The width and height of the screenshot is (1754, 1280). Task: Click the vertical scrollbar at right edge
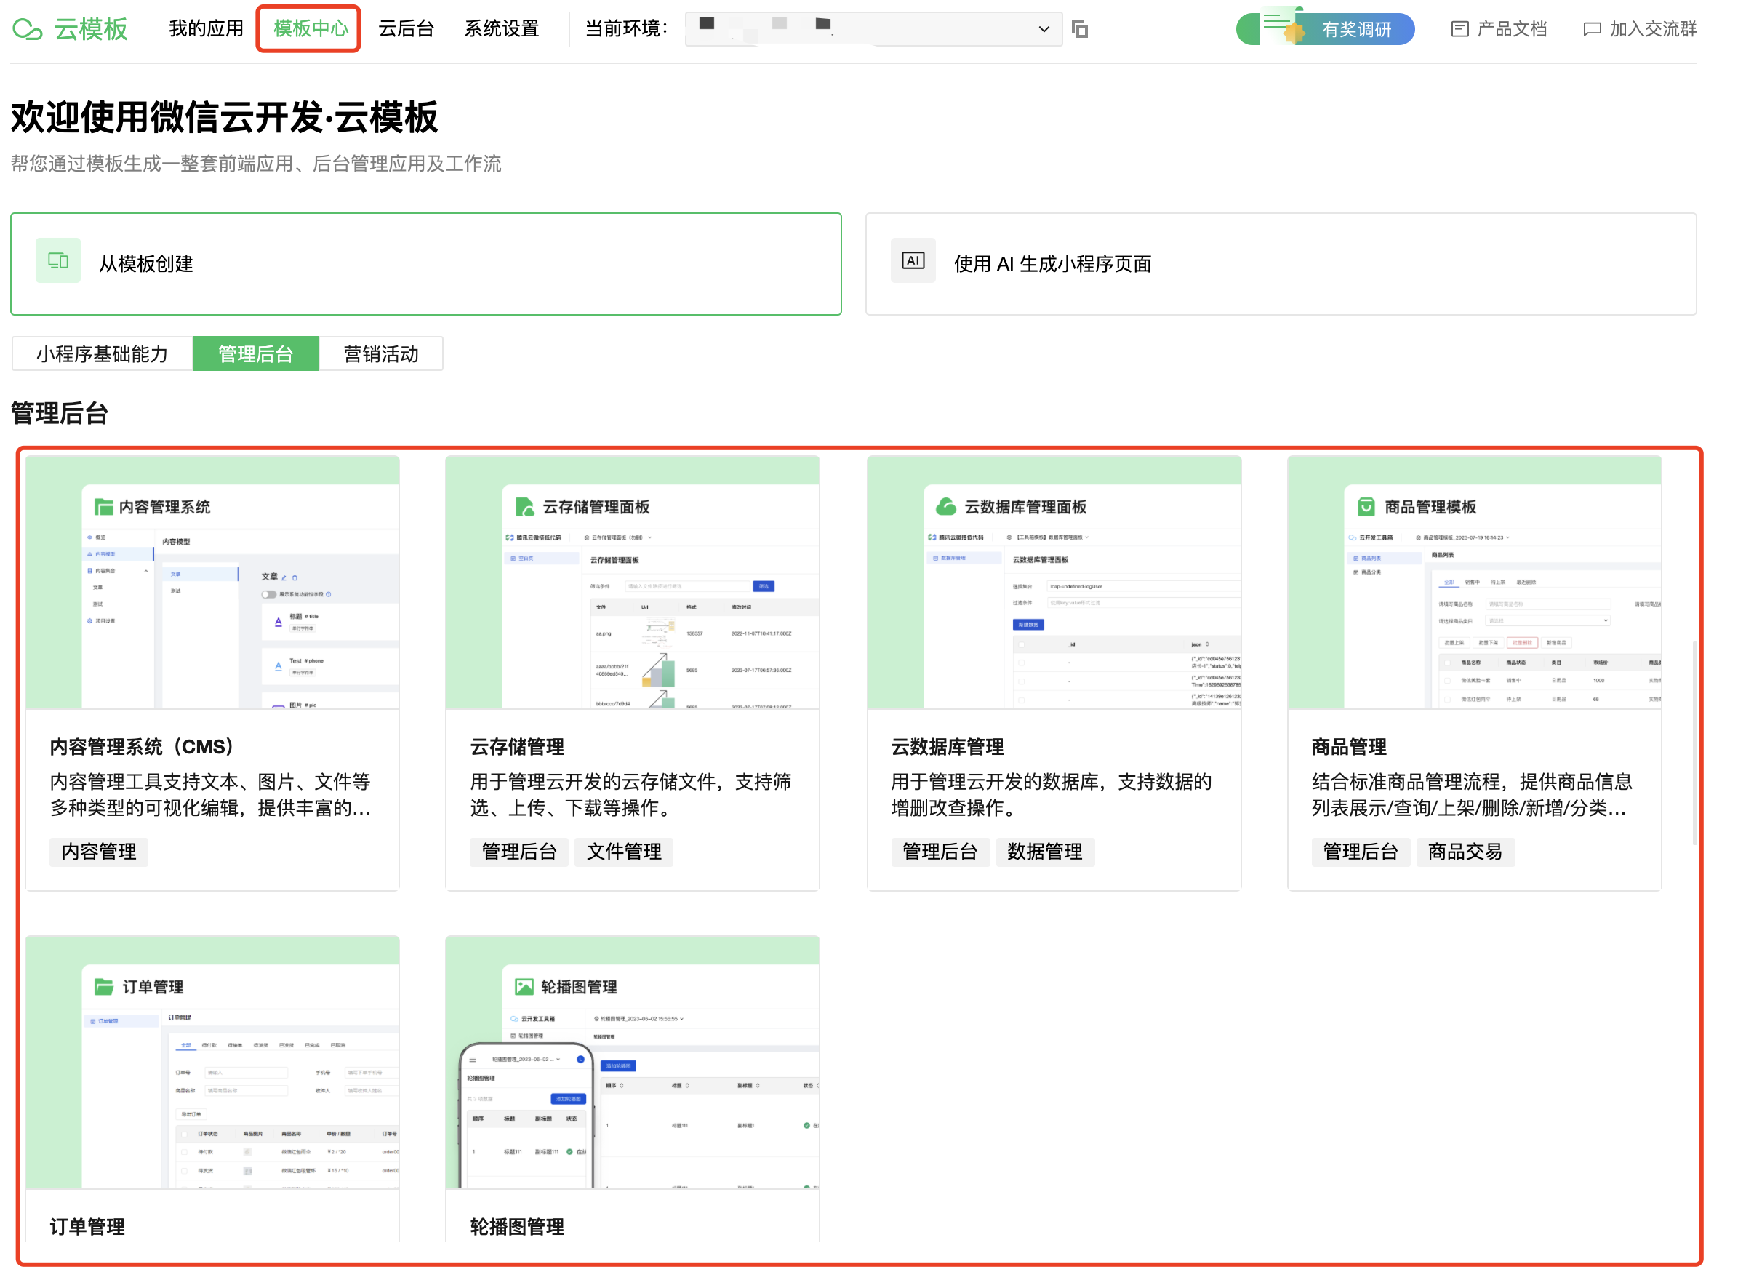pos(1696,744)
